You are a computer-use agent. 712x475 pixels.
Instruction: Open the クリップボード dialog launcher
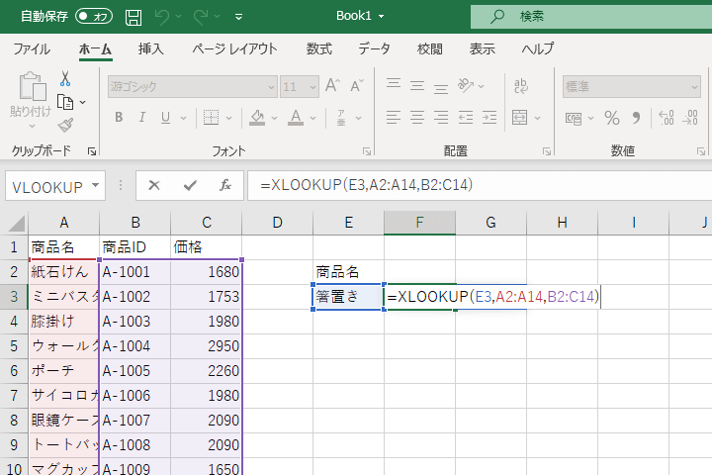pos(92,151)
